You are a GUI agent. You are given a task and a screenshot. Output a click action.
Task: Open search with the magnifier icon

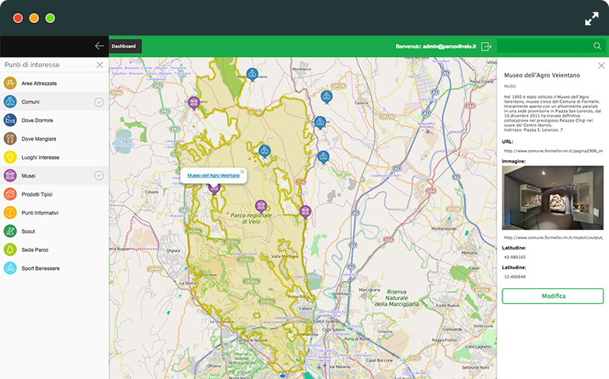coord(597,47)
